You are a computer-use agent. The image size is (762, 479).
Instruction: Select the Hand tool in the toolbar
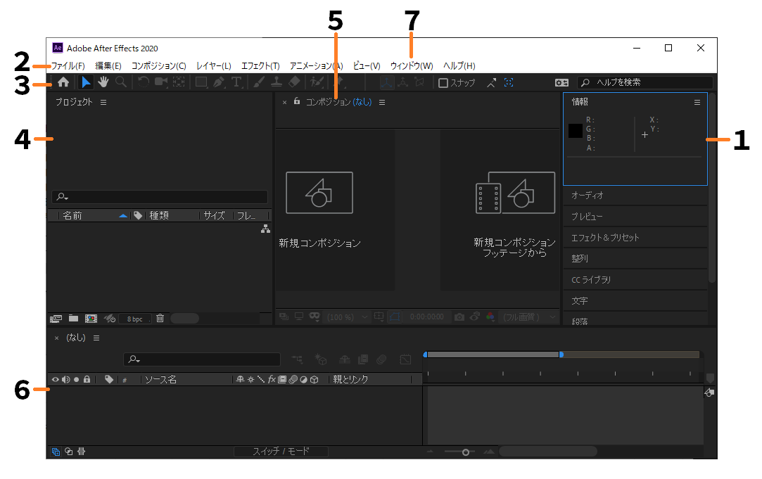tap(103, 82)
